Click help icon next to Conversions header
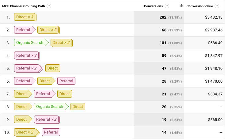The width and height of the screenshot is (225, 139). tap(167, 6)
